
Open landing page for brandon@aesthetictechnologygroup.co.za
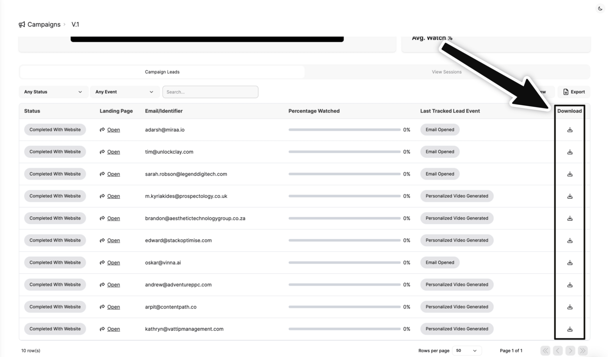(110, 218)
